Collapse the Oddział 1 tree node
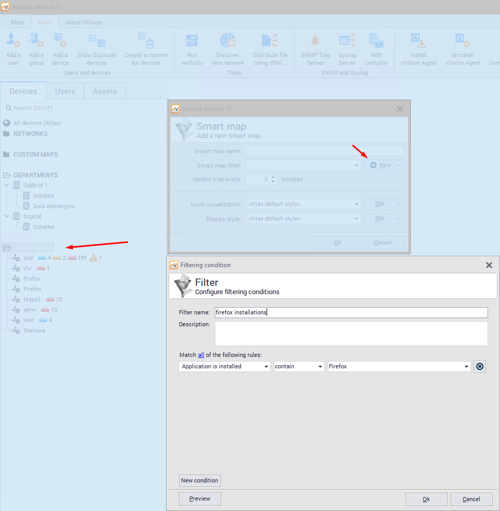This screenshot has height=511, width=500. point(6,185)
